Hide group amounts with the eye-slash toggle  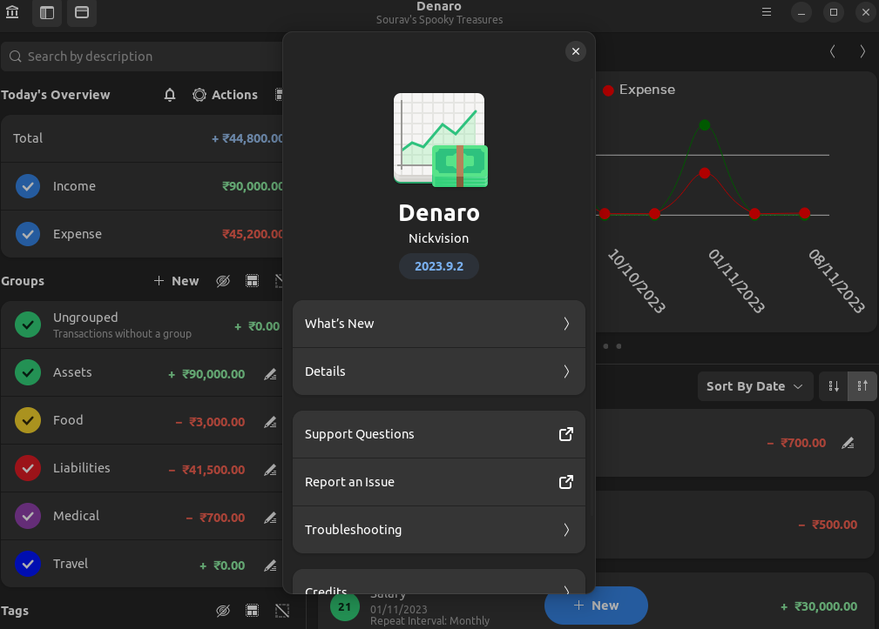(x=223, y=280)
